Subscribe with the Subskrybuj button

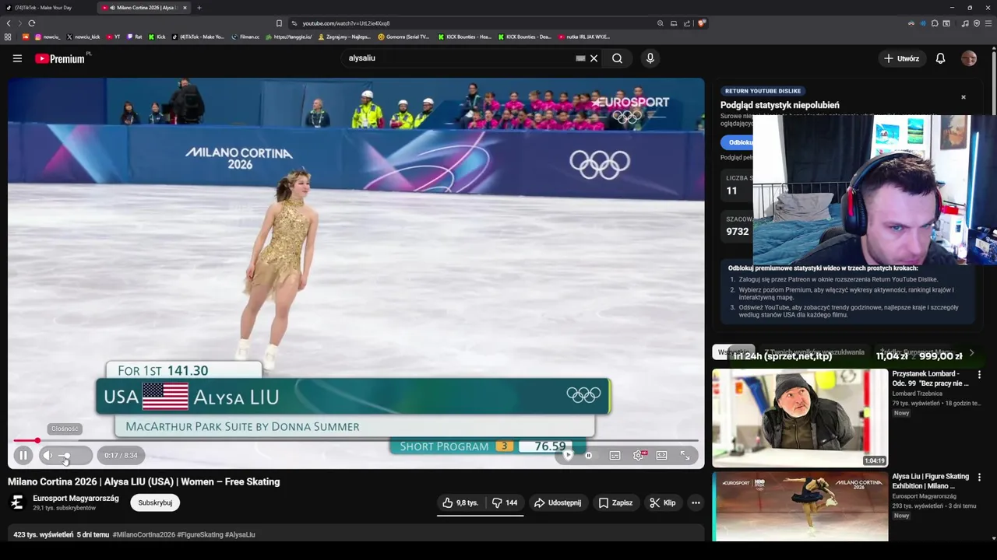click(x=155, y=502)
